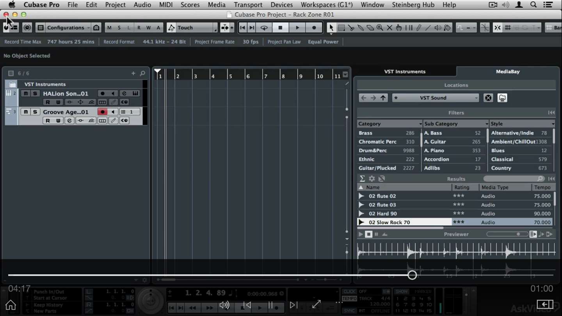Choose the Play speaker tool

pos(438,28)
